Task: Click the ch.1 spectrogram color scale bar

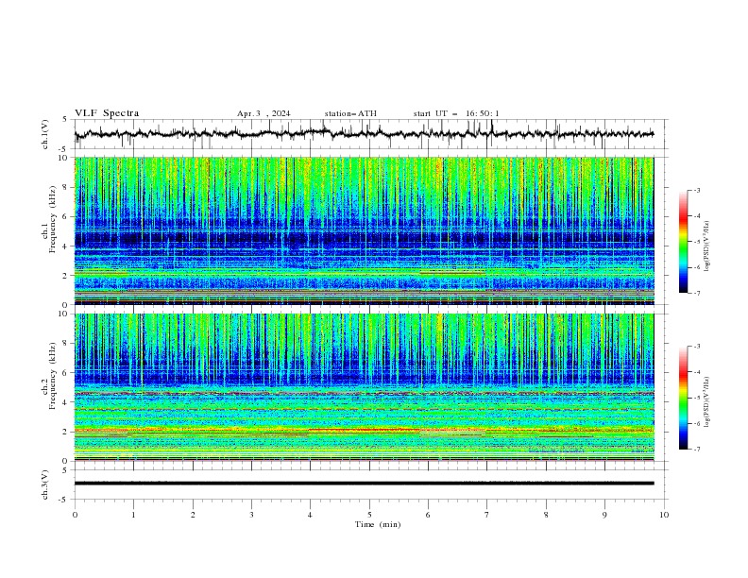Action: point(683,242)
